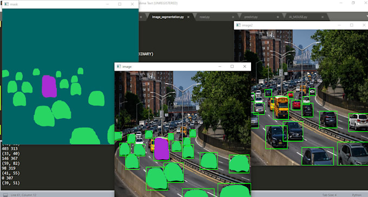Image resolution: width=368 pixels, height=197 pixels.
Task: Maximize the image2 window
Action: point(352,25)
